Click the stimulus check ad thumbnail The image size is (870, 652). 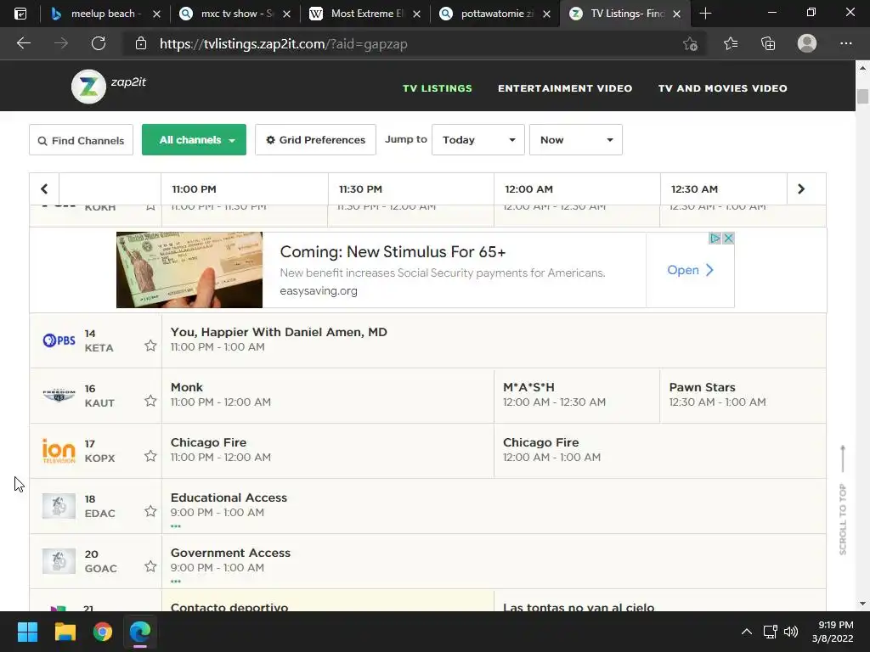[x=189, y=270]
